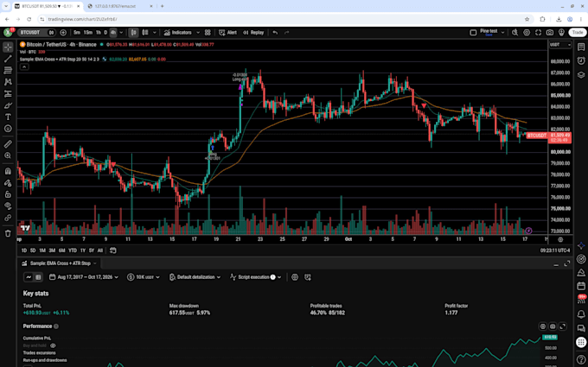Open the notifications bell in right sidebar
Viewport: 588px width, 367px height.
pos(581,314)
